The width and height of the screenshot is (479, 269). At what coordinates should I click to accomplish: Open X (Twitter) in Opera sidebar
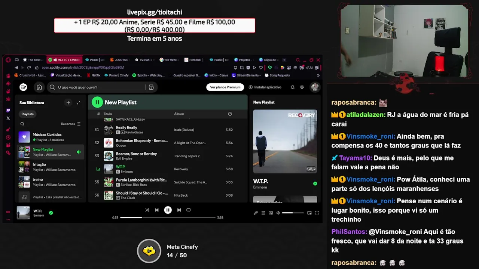(x=8, y=118)
